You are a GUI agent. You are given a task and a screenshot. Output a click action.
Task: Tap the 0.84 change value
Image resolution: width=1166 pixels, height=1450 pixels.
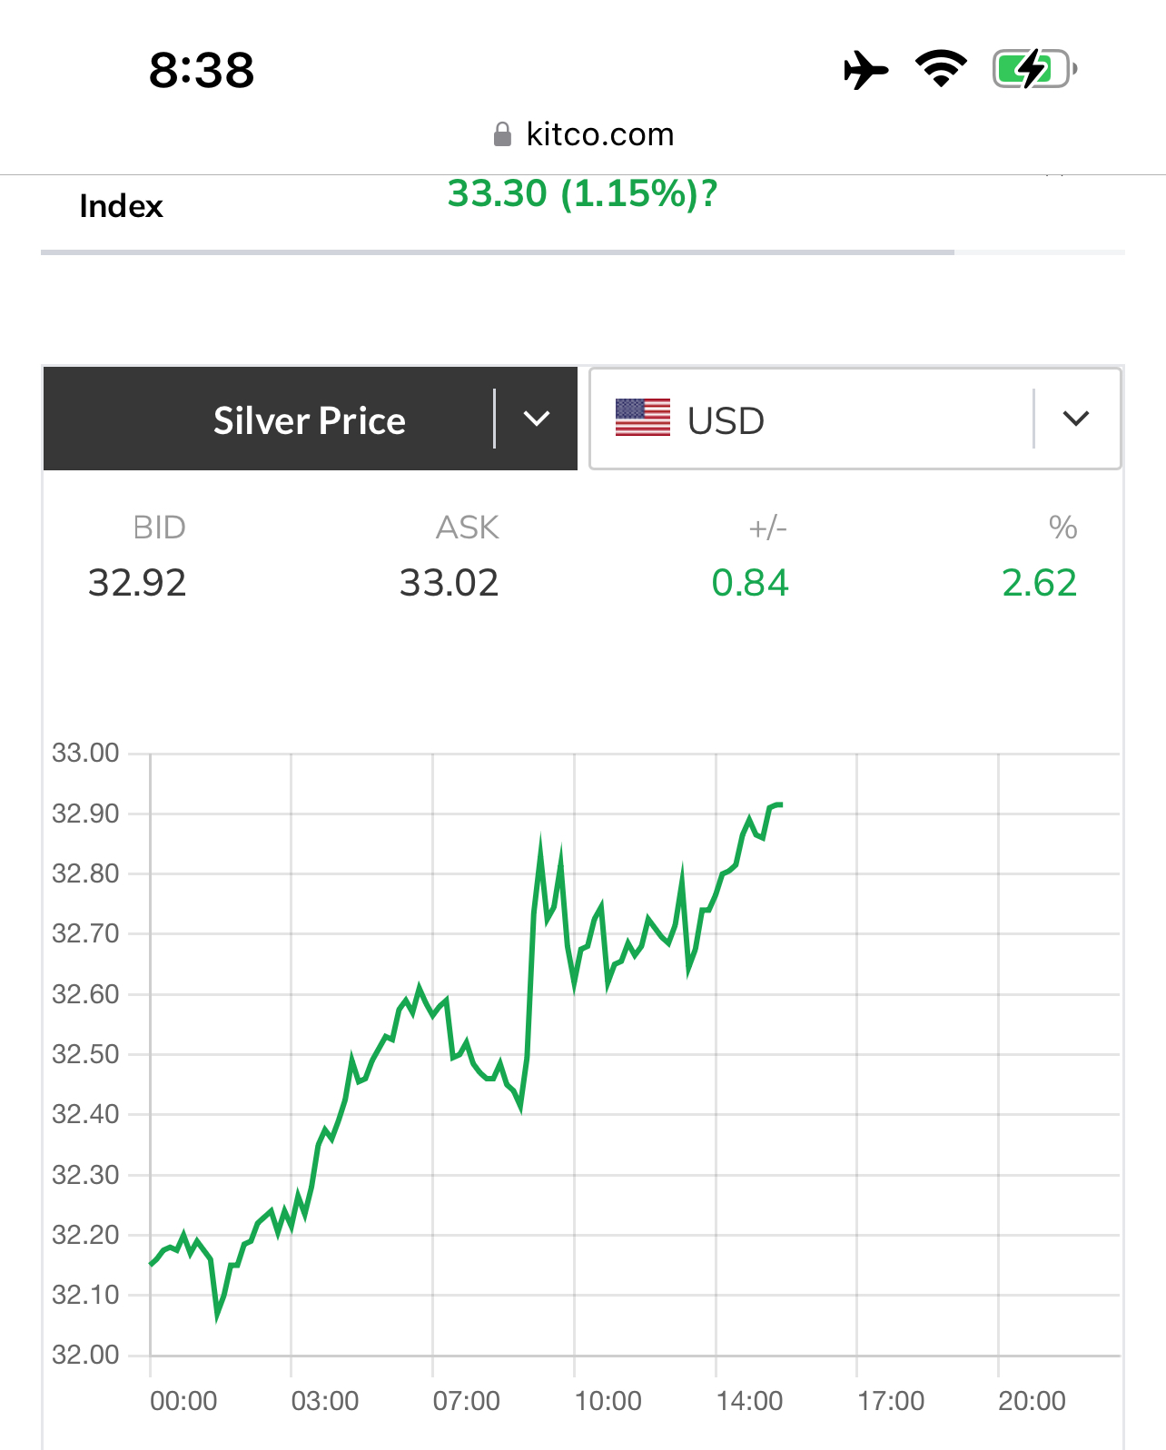pos(750,583)
